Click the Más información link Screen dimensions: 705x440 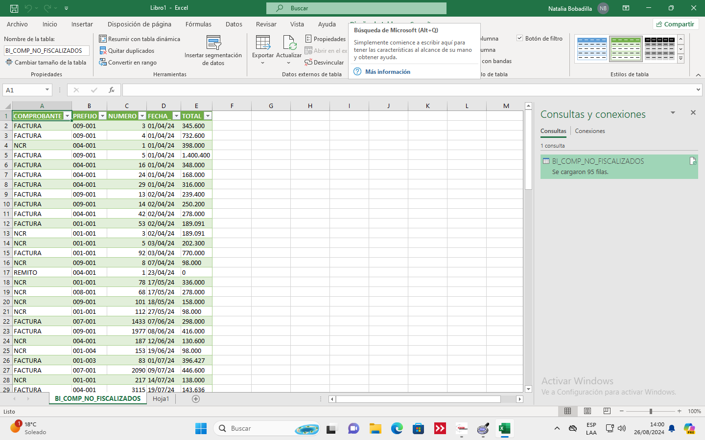point(387,72)
